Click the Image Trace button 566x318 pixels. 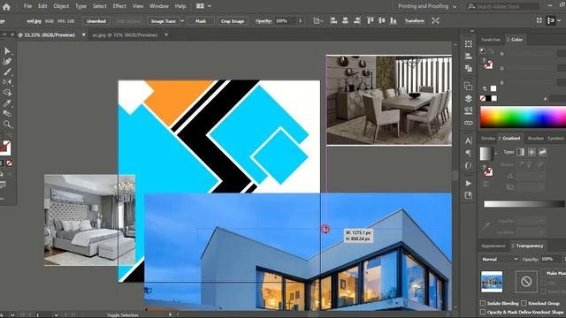pos(163,21)
